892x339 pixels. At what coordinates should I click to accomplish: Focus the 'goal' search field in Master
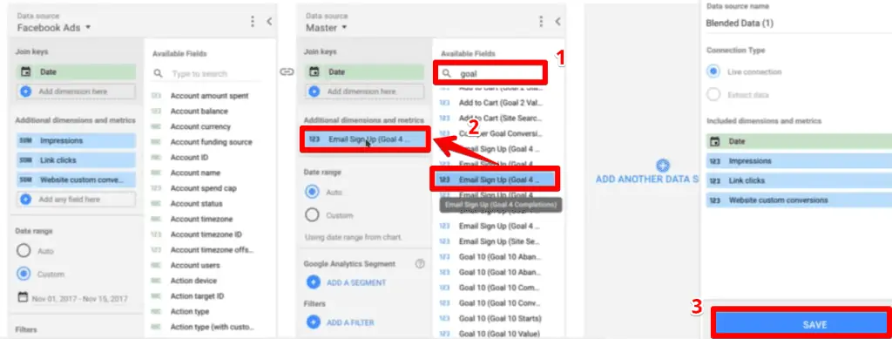(x=491, y=73)
